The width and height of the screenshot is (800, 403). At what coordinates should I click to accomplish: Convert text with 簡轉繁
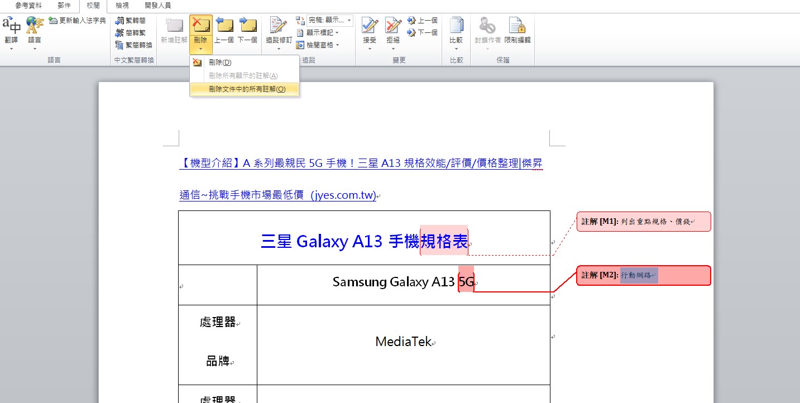(131, 33)
